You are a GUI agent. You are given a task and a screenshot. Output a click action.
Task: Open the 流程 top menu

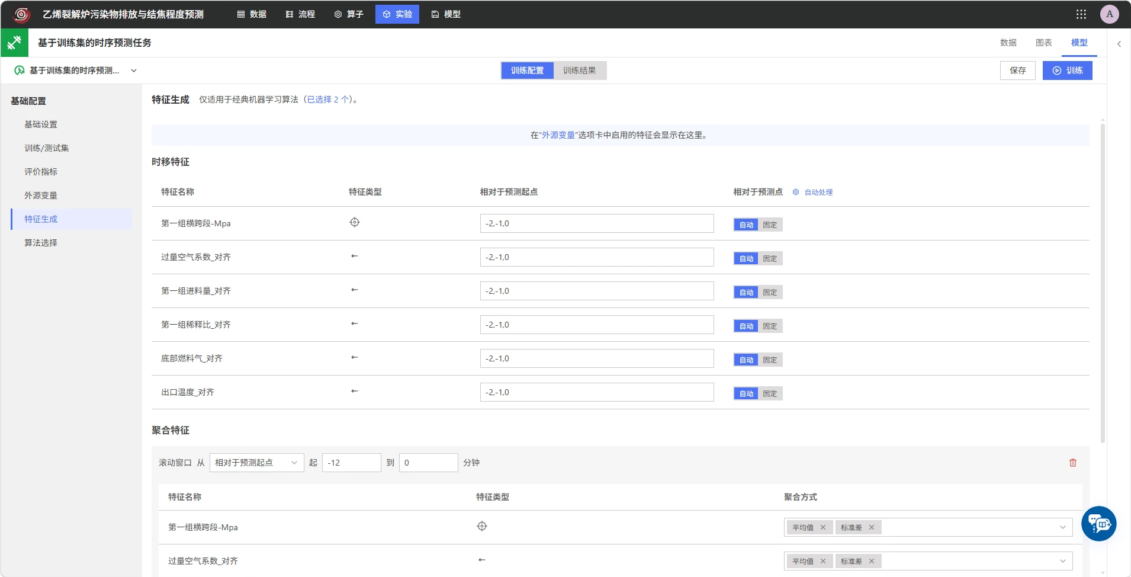coord(300,14)
